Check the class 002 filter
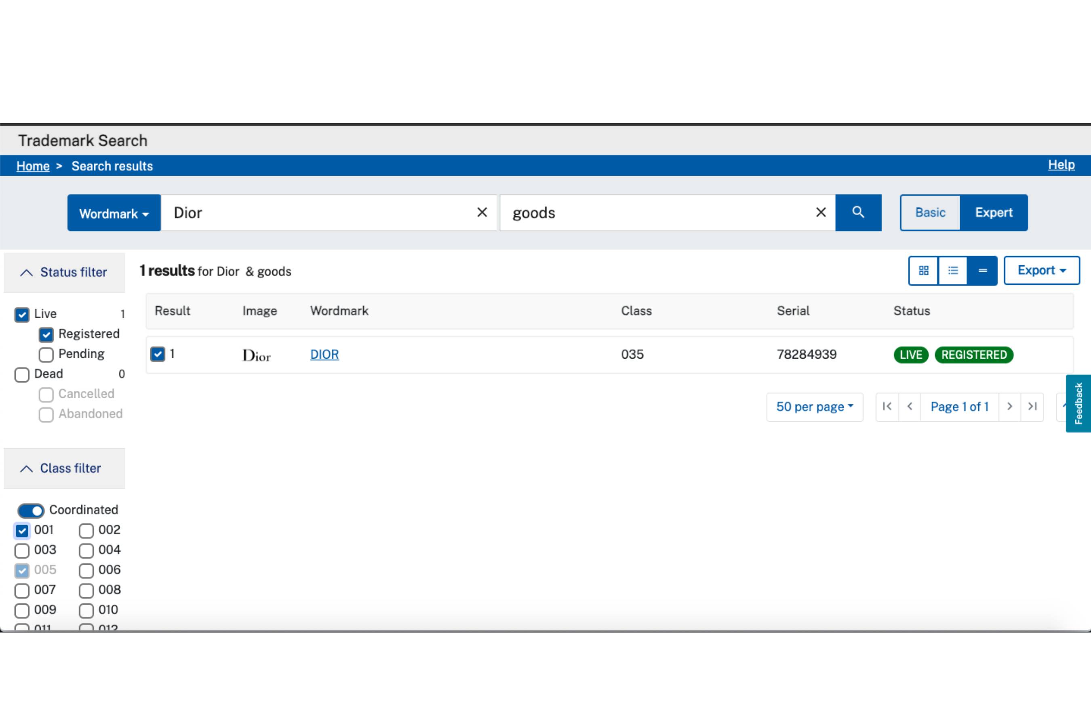Viewport: 1091px width, 727px height. tap(86, 530)
